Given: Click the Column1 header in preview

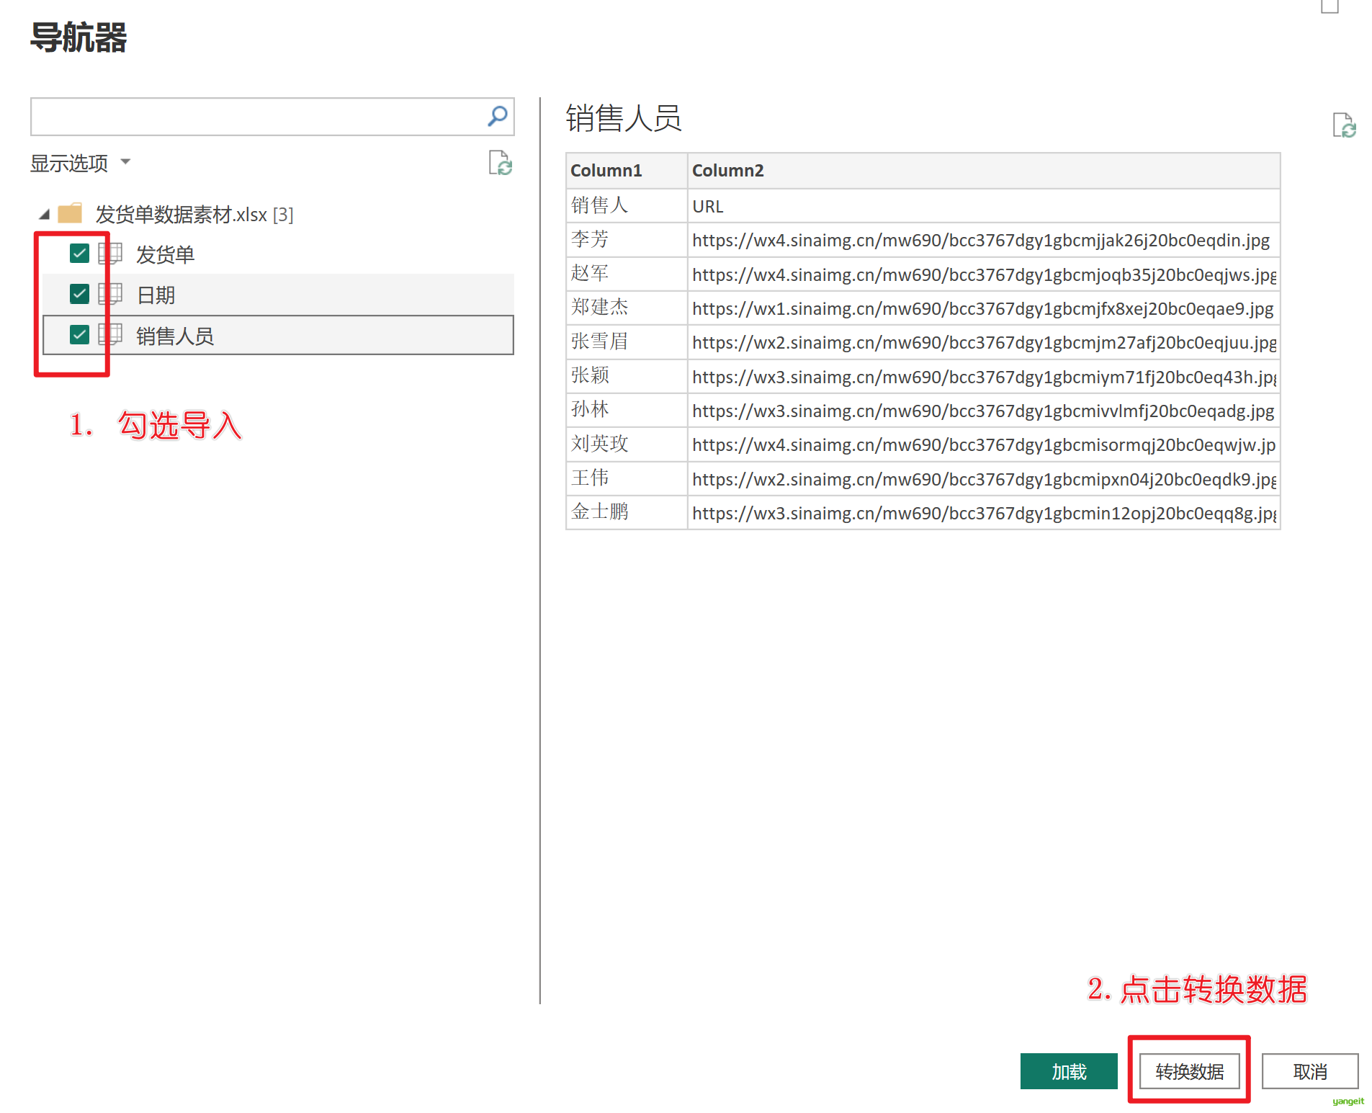Looking at the screenshot, I should coord(606,171).
